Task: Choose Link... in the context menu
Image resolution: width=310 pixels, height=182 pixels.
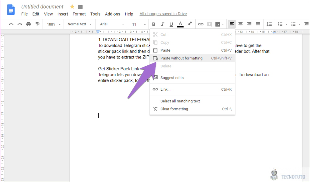Action: 193,89
